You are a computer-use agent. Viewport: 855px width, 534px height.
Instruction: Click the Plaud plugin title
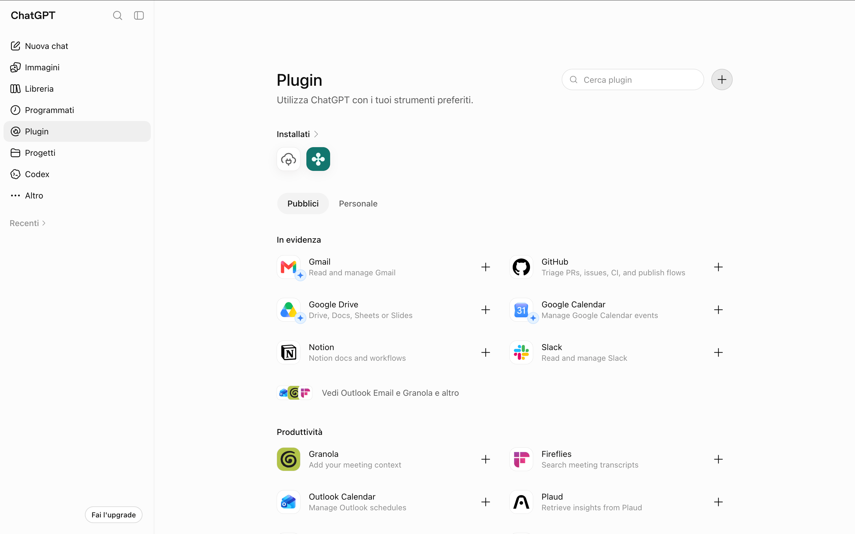[552, 497]
